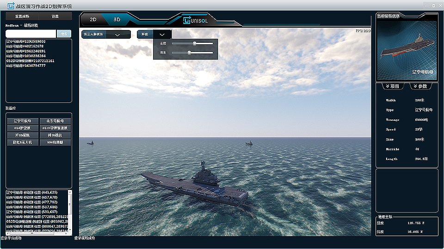Click the 海浪 wave slider handle

(x=189, y=53)
